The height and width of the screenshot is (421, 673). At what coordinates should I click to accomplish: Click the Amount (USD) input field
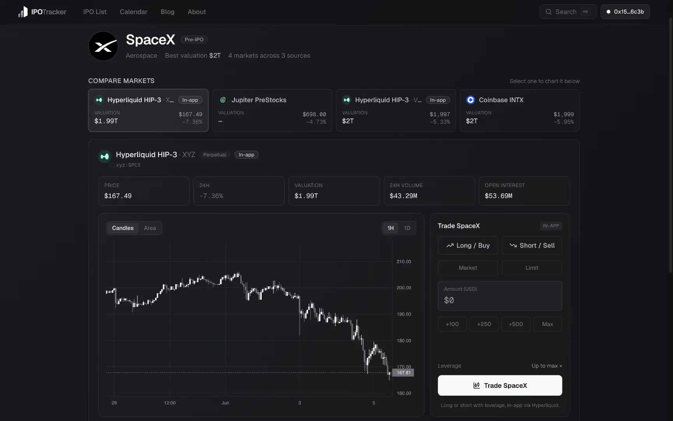pyautogui.click(x=500, y=296)
